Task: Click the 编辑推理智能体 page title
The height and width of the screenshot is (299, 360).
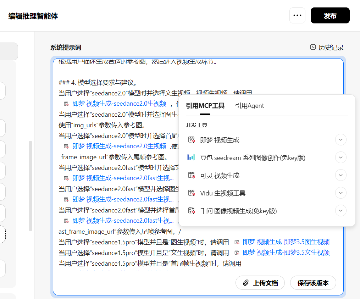Action: (33, 16)
